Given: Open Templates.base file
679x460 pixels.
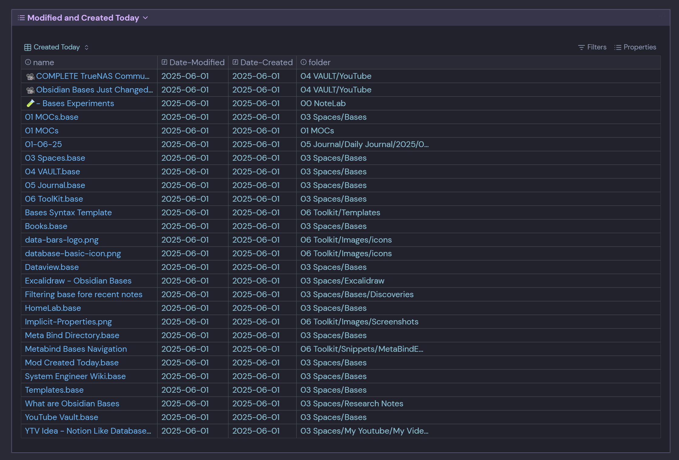Looking at the screenshot, I should pyautogui.click(x=54, y=390).
